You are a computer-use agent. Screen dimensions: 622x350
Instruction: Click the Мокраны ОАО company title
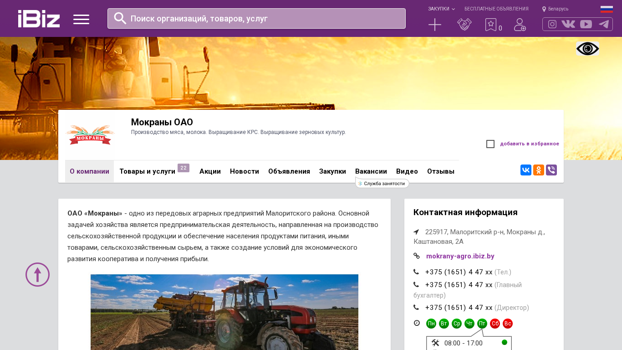(162, 122)
